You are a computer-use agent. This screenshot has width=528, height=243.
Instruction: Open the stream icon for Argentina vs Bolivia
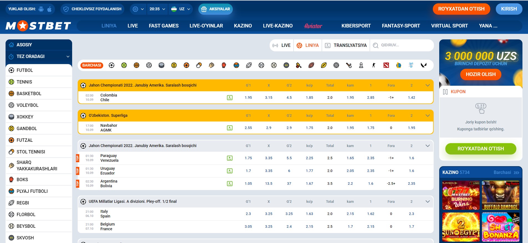(x=230, y=184)
